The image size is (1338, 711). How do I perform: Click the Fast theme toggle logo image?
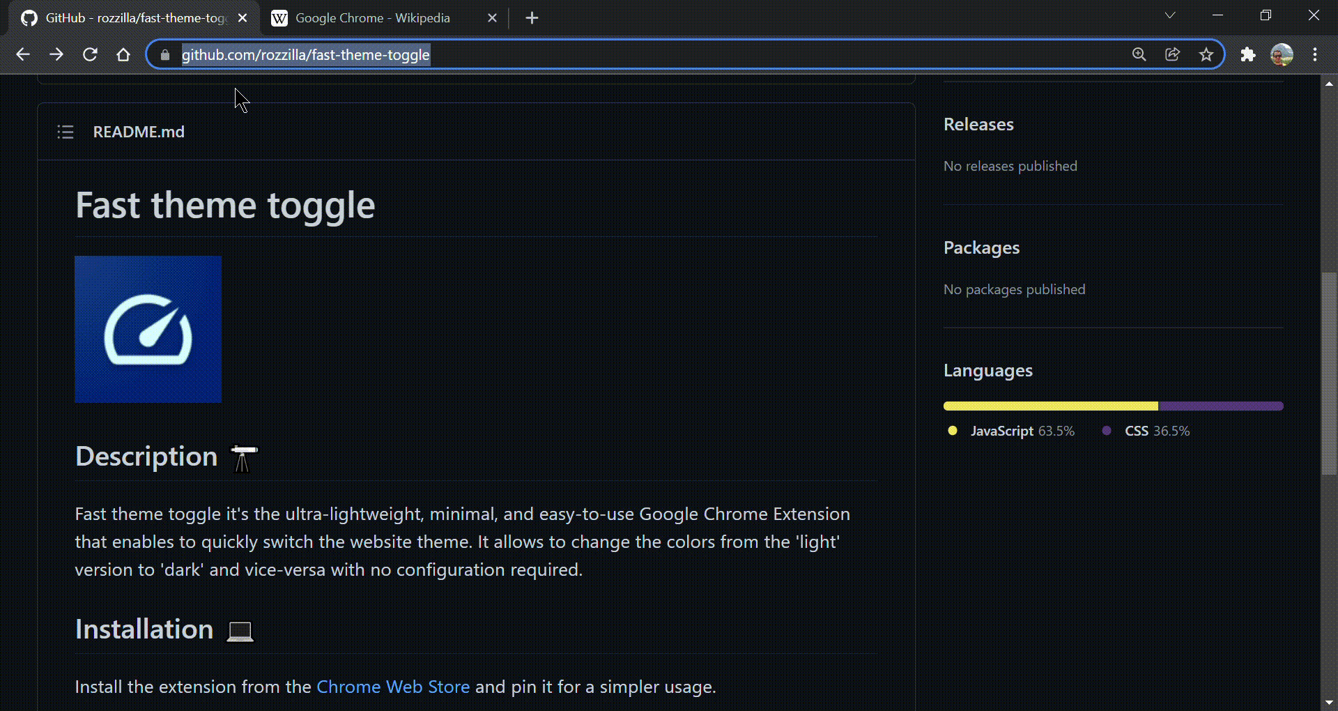coord(148,329)
